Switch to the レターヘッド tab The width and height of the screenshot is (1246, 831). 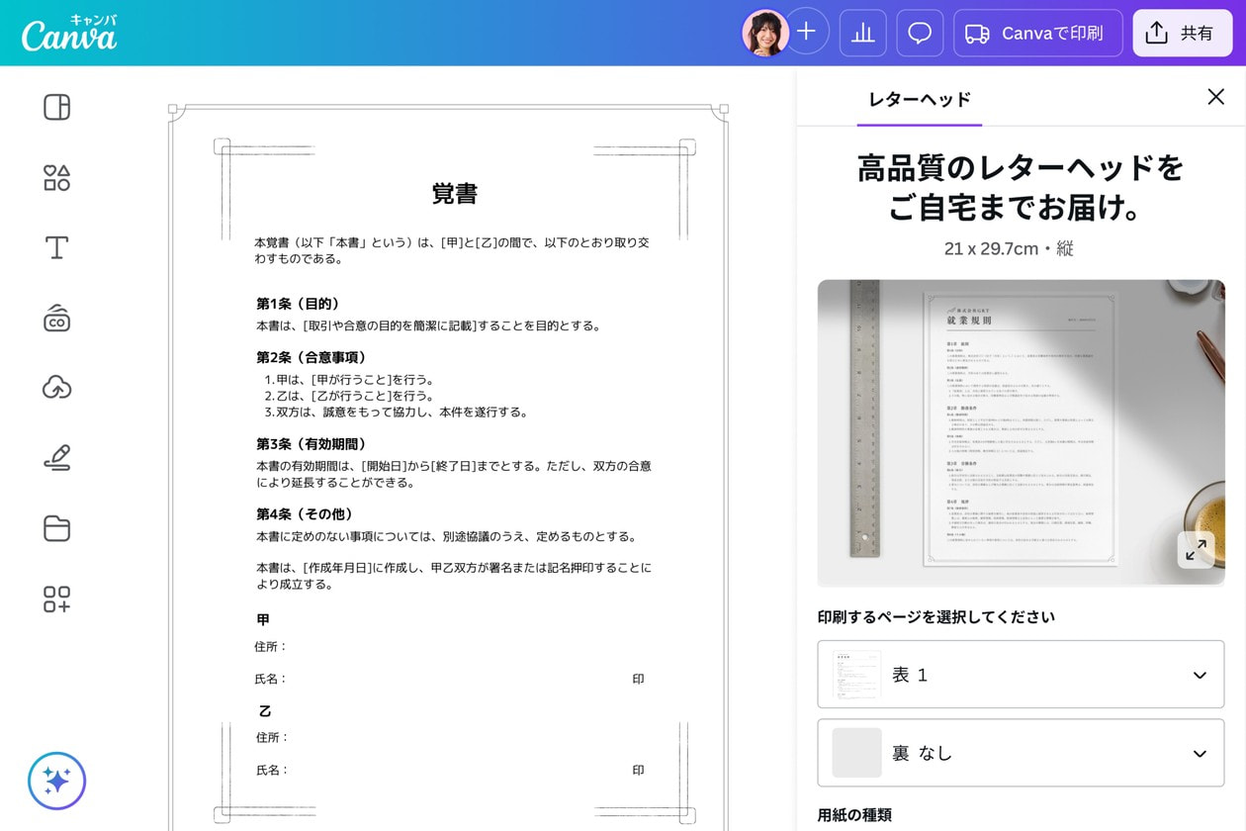[919, 99]
